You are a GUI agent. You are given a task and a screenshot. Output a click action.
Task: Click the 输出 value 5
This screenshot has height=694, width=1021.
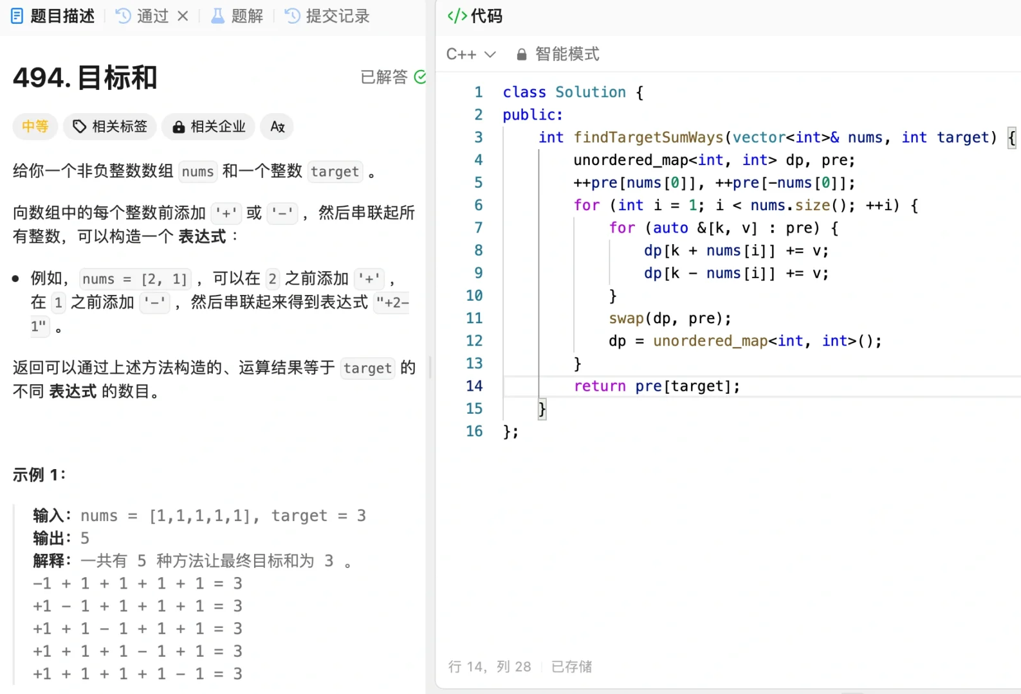(85, 538)
